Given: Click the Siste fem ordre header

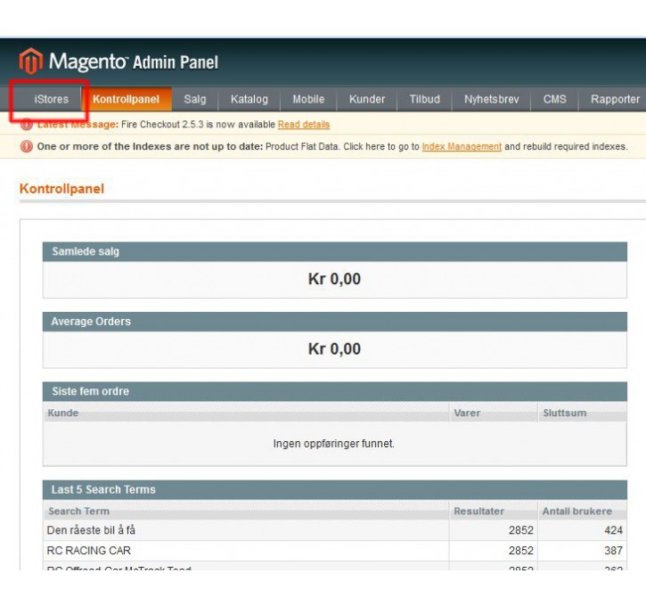Looking at the screenshot, I should pyautogui.click(x=334, y=391).
